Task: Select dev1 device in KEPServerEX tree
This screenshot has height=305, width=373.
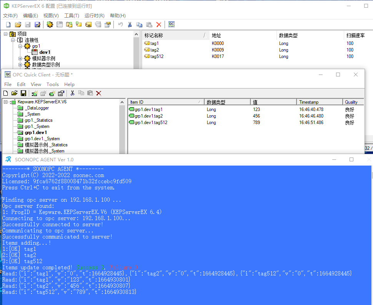Action: point(45,52)
